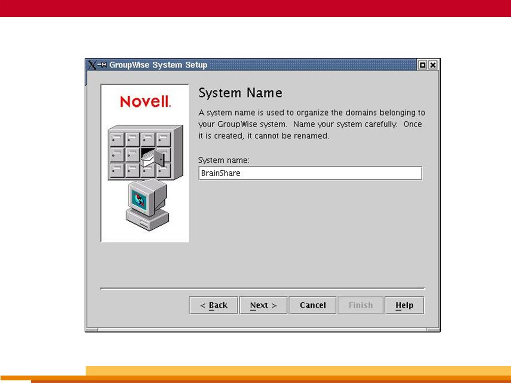Click the System Name heading

click(240, 93)
